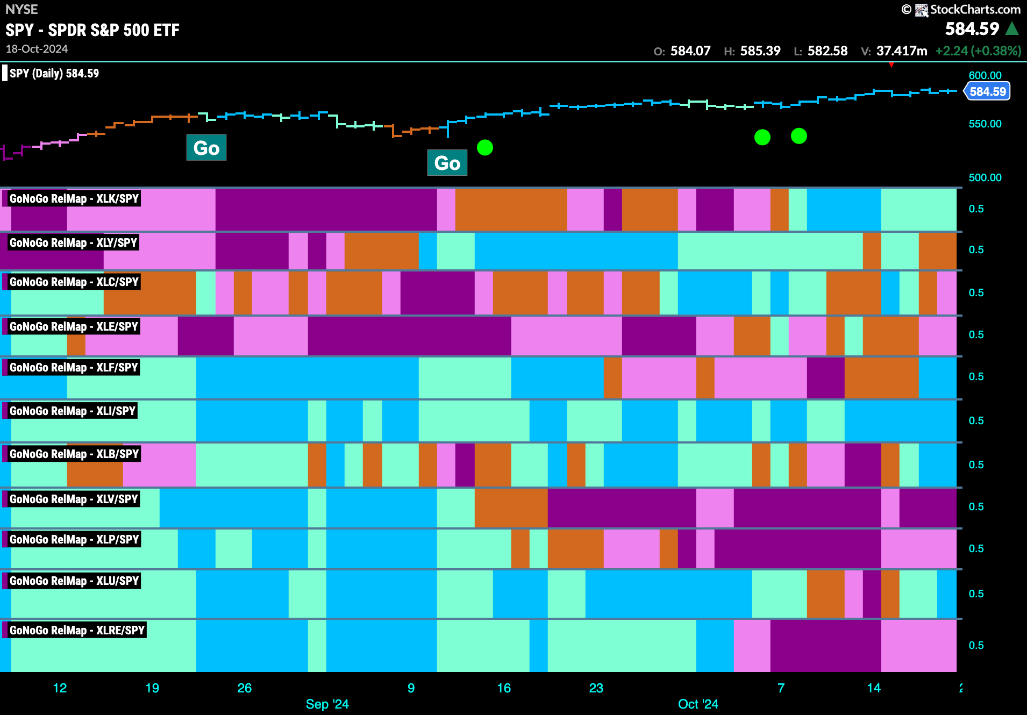Click the green circle just before Oct 7
This screenshot has width=1027, height=715.
click(762, 137)
